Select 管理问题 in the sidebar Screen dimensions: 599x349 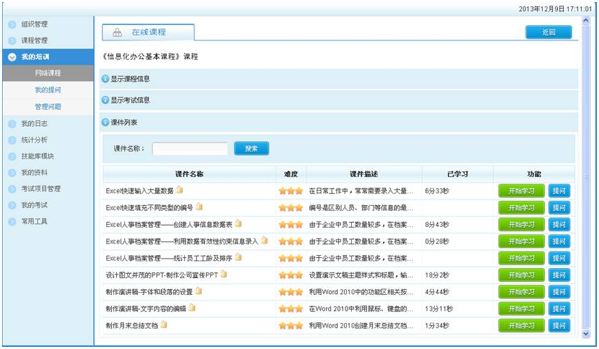click(x=48, y=106)
